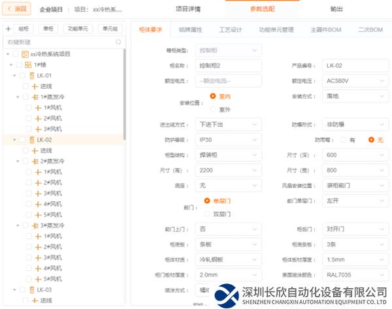
Task: Click the 柜名称 input field
Action: [x=228, y=66]
